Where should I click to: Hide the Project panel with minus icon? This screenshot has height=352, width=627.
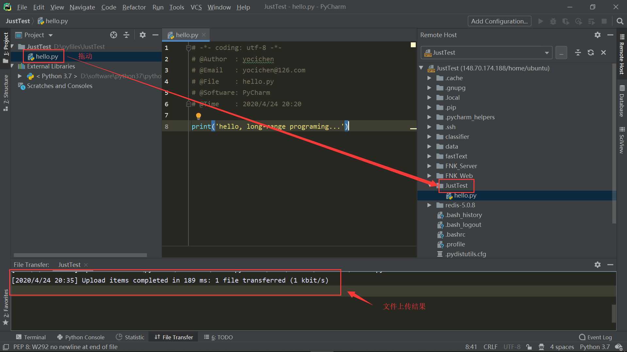point(155,35)
